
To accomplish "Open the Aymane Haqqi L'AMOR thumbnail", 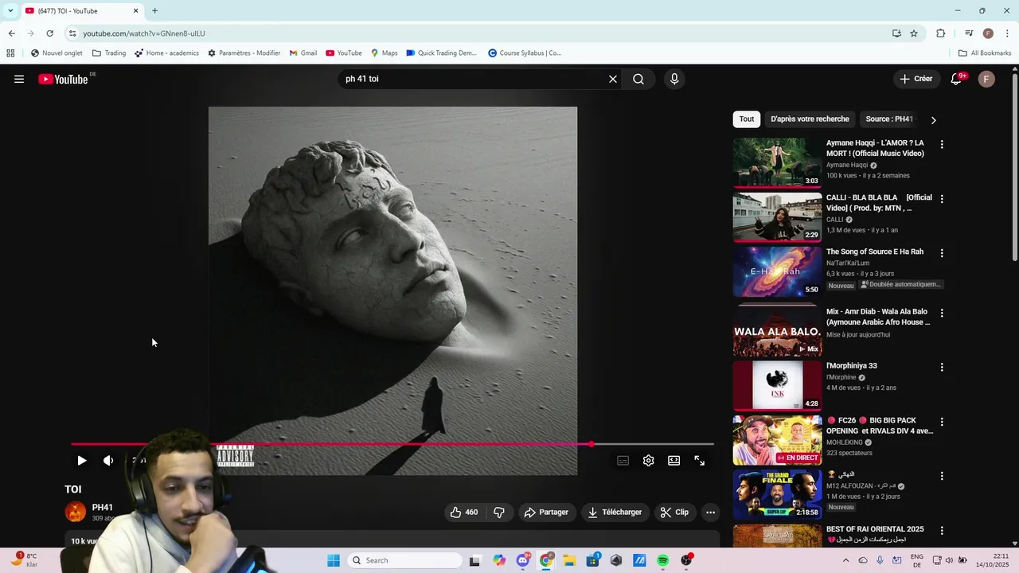I will point(777,162).
